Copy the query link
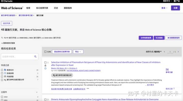 pos(8,43)
